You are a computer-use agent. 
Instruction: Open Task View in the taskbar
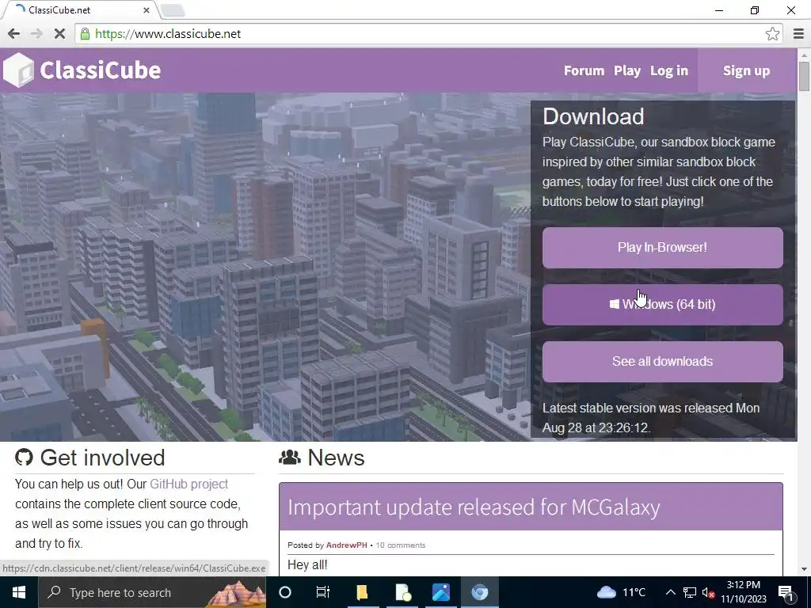pos(323,592)
